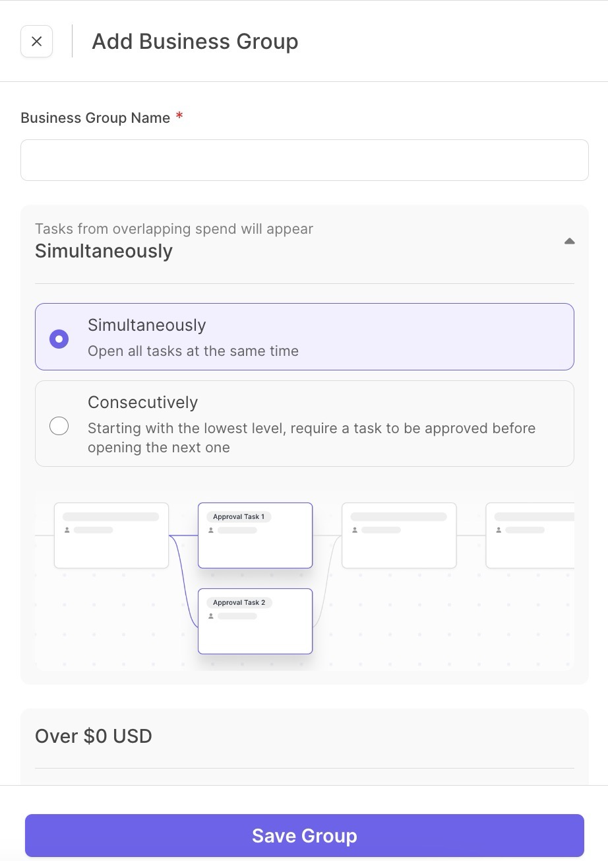This screenshot has height=861, width=608.
Task: Click the Over $0 USD section header
Action: click(x=94, y=736)
